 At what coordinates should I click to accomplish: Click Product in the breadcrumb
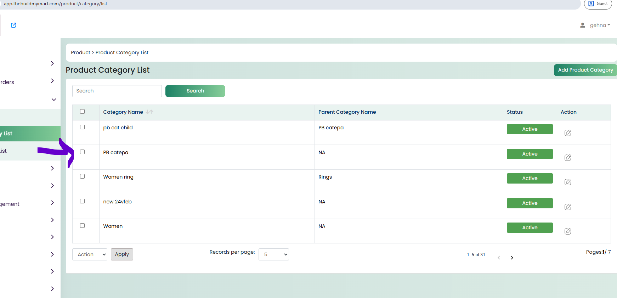click(81, 52)
